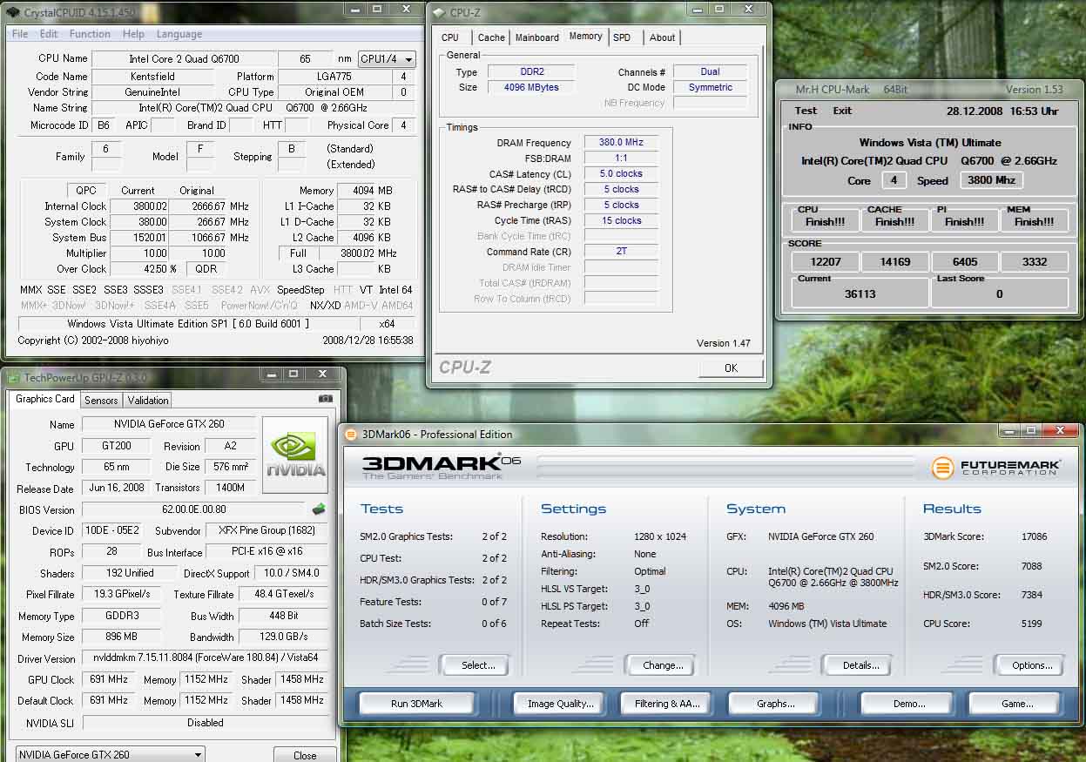Maximize the CPU-Z window

click(719, 10)
